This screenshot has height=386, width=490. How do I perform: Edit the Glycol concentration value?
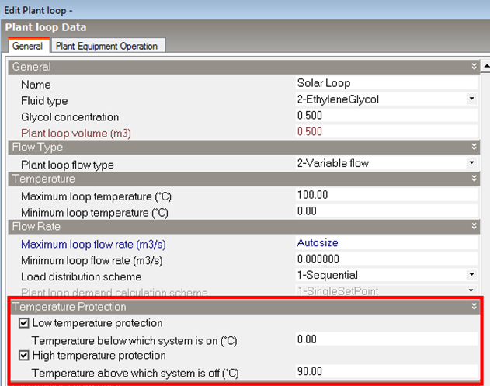coord(386,116)
